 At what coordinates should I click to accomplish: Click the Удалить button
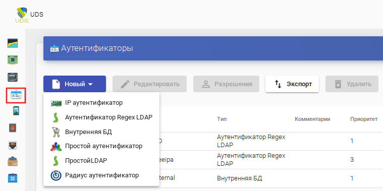point(352,84)
